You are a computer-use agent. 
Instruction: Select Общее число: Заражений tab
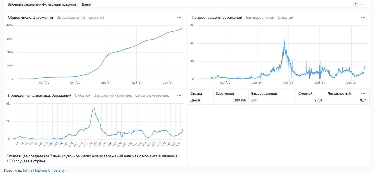(30, 18)
